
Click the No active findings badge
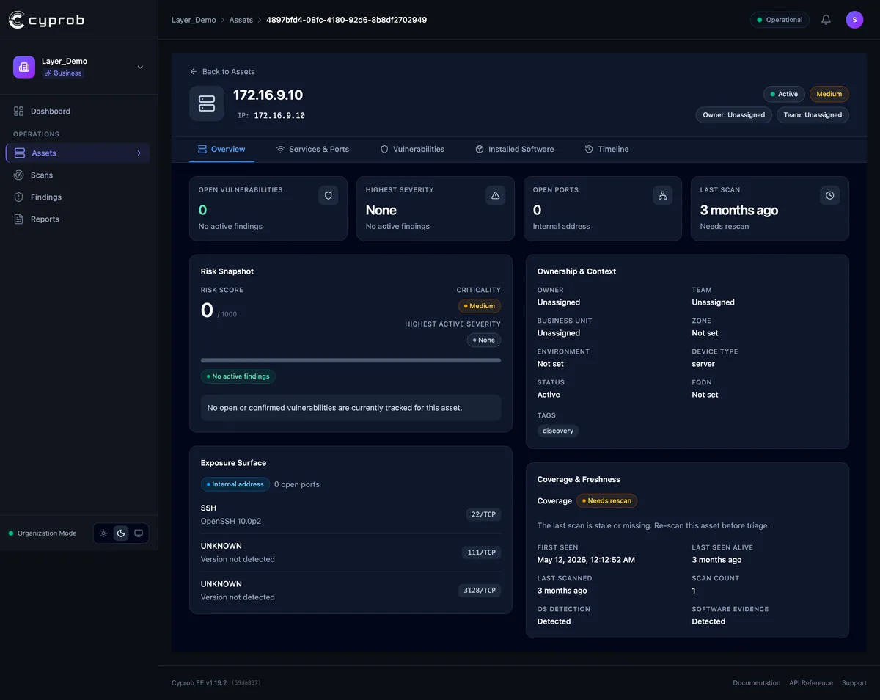[238, 376]
